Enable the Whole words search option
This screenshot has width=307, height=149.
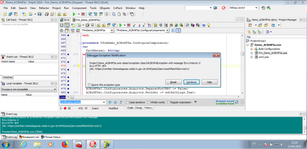[149, 102]
